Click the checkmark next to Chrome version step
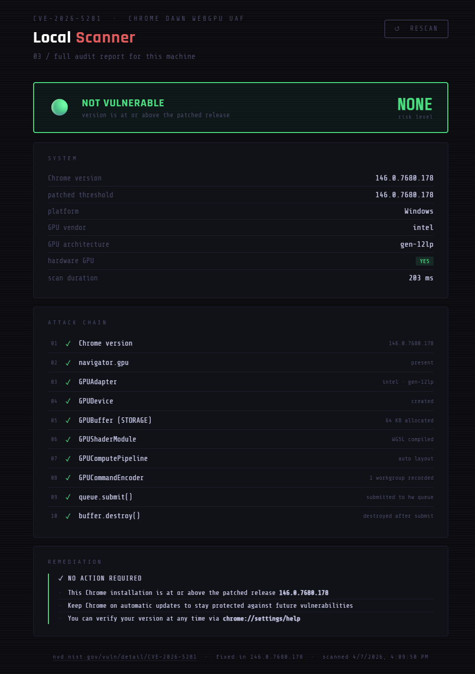475x674 pixels. [x=68, y=344]
